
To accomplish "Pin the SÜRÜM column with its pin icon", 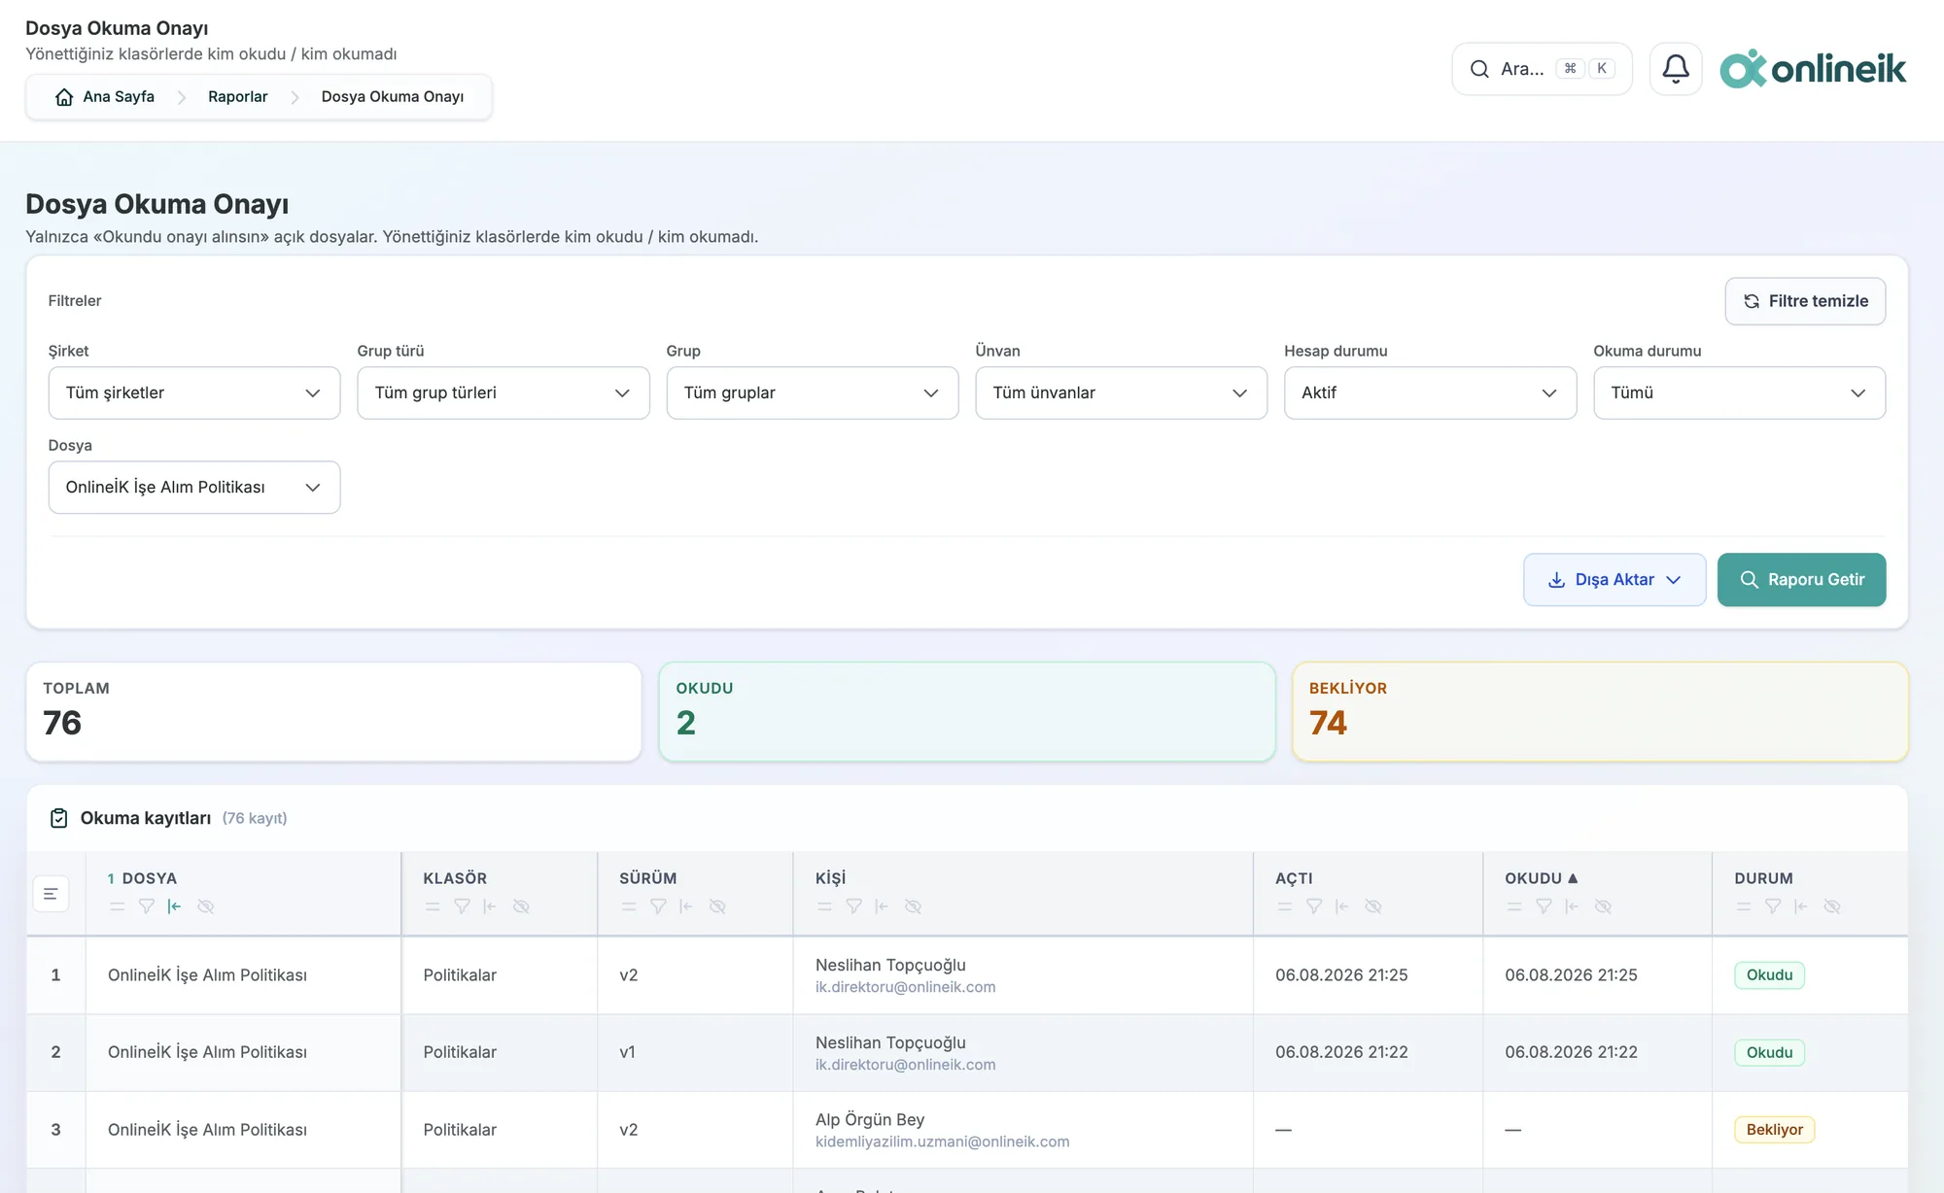I will click(686, 906).
